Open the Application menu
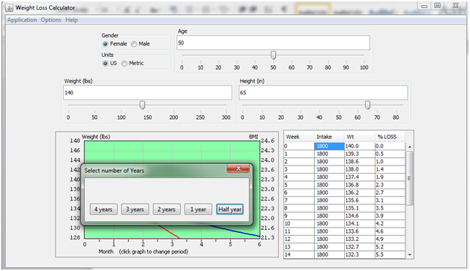The width and height of the screenshot is (470, 271). [22, 19]
